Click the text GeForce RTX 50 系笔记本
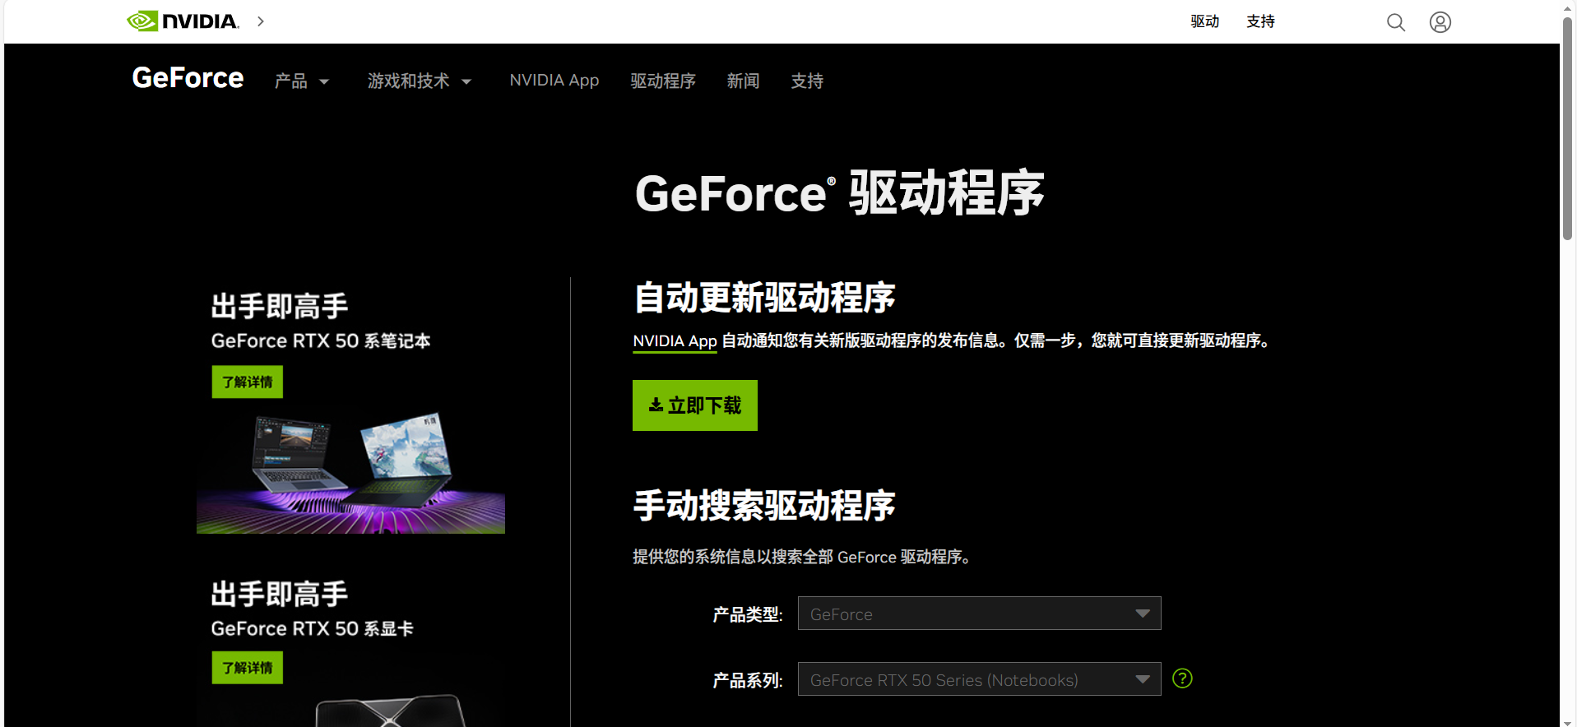Image resolution: width=1577 pixels, height=727 pixels. [x=321, y=340]
